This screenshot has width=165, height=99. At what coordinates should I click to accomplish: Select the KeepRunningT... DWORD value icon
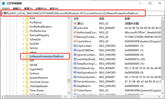(x=75, y=64)
